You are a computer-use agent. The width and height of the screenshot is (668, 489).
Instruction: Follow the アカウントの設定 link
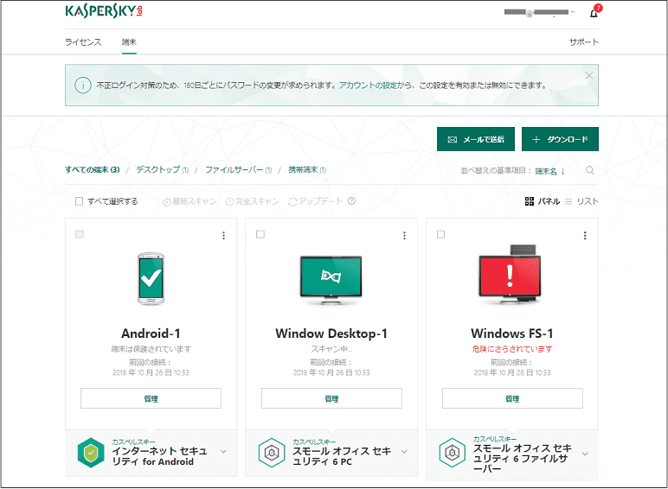coord(369,86)
